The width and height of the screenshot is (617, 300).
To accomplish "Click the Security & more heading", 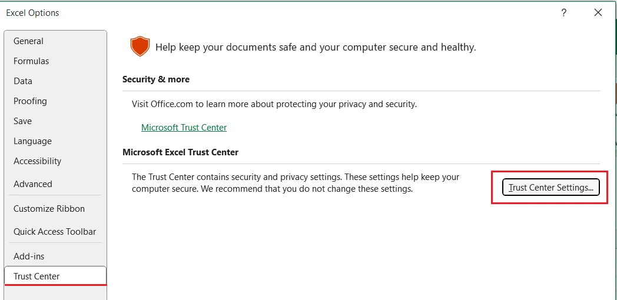I will (x=156, y=79).
